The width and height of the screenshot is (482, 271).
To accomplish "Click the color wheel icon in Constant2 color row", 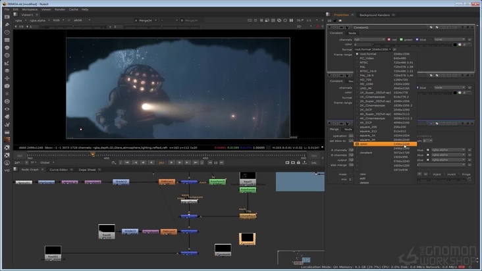I will pos(460,45).
